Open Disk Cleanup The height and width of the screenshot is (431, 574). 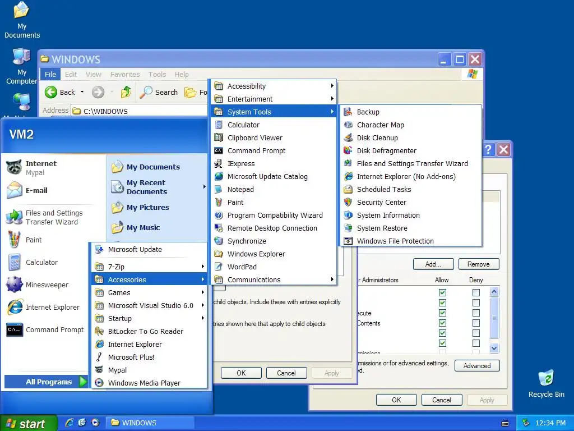click(411, 137)
